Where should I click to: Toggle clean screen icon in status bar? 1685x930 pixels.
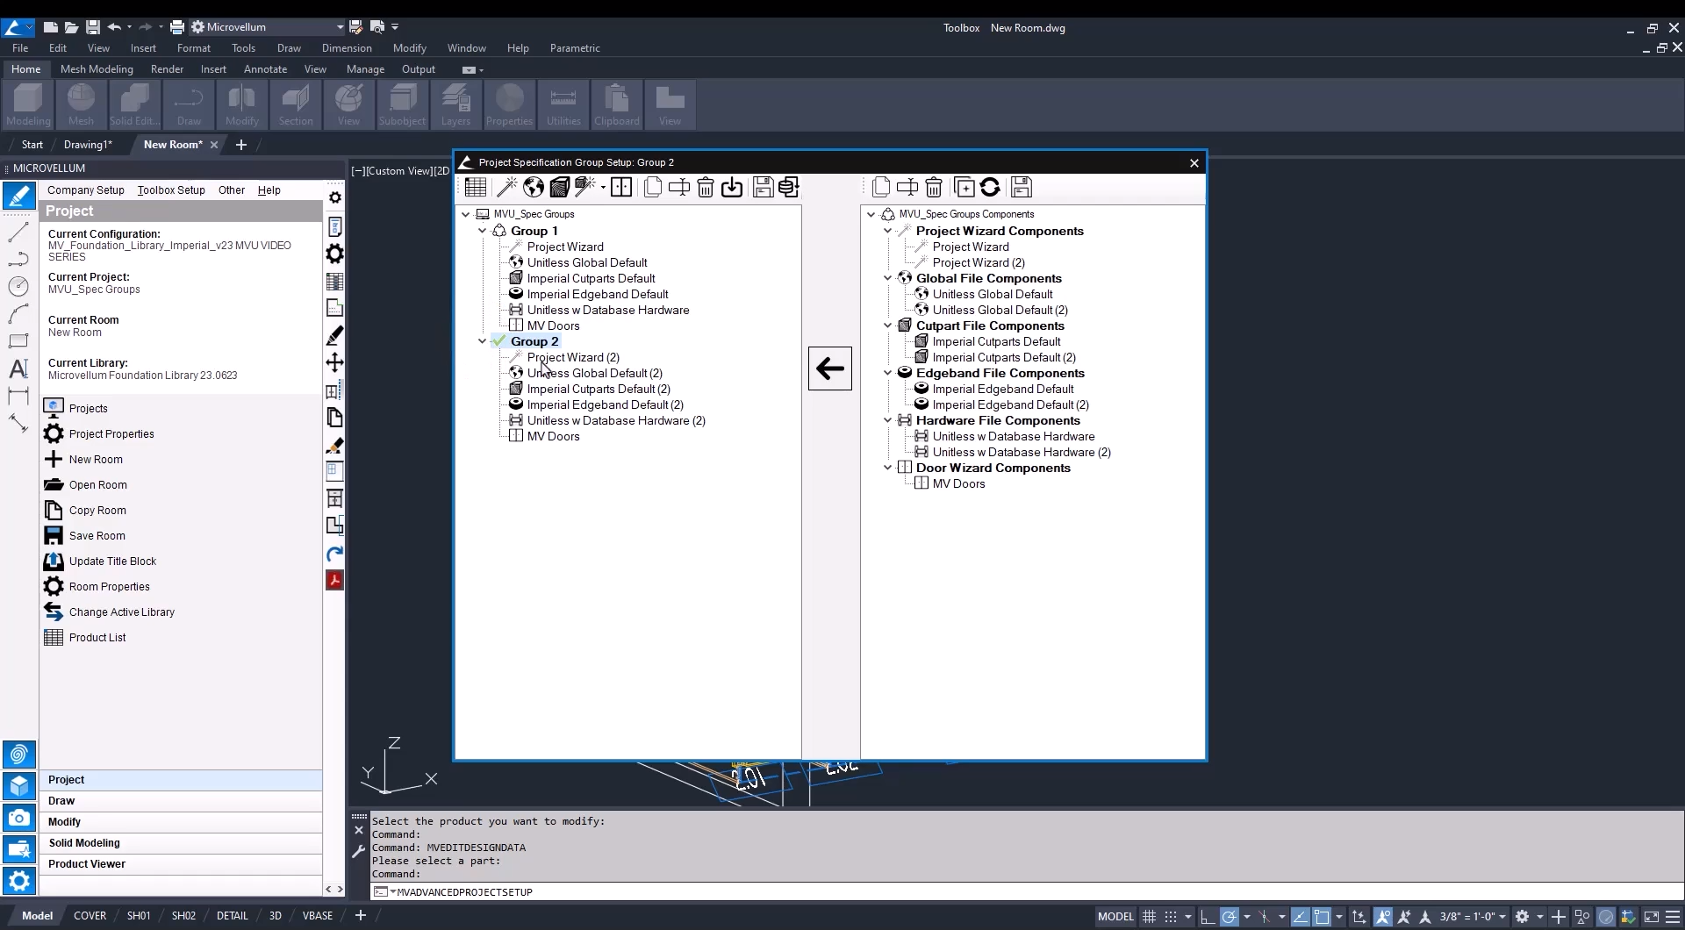click(1651, 916)
